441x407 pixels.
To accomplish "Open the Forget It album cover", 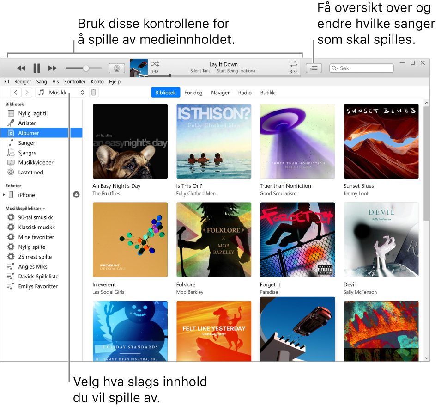I will click(297, 240).
